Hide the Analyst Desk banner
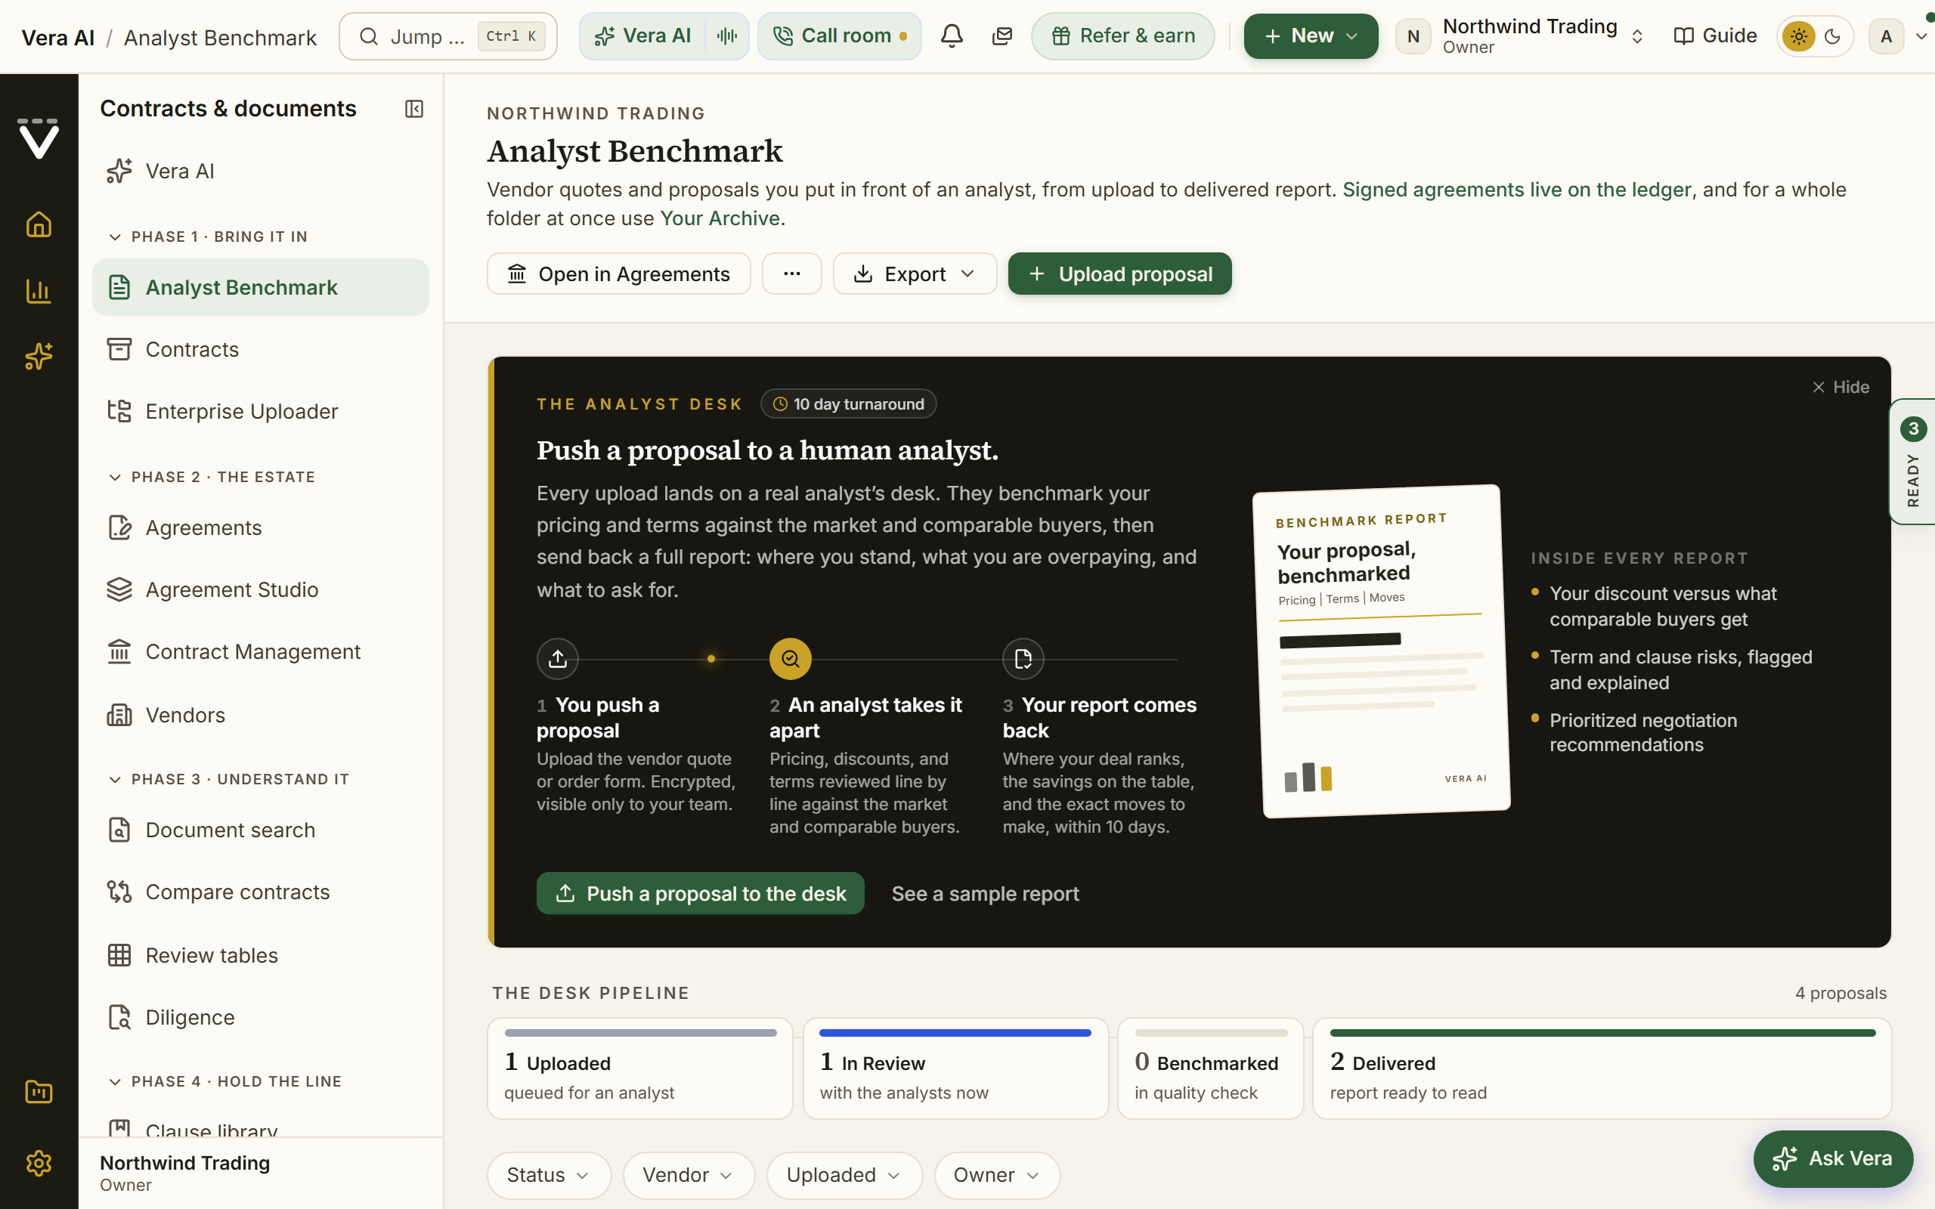The image size is (1935, 1209). coord(1841,387)
